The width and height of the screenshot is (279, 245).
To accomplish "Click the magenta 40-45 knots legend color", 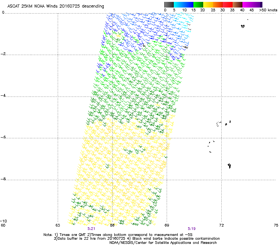I will click(247, 5).
